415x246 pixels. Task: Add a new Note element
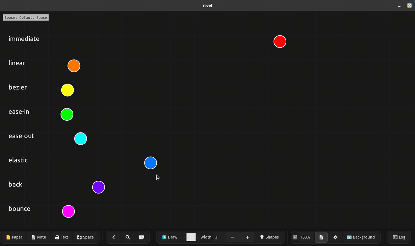[x=38, y=237]
